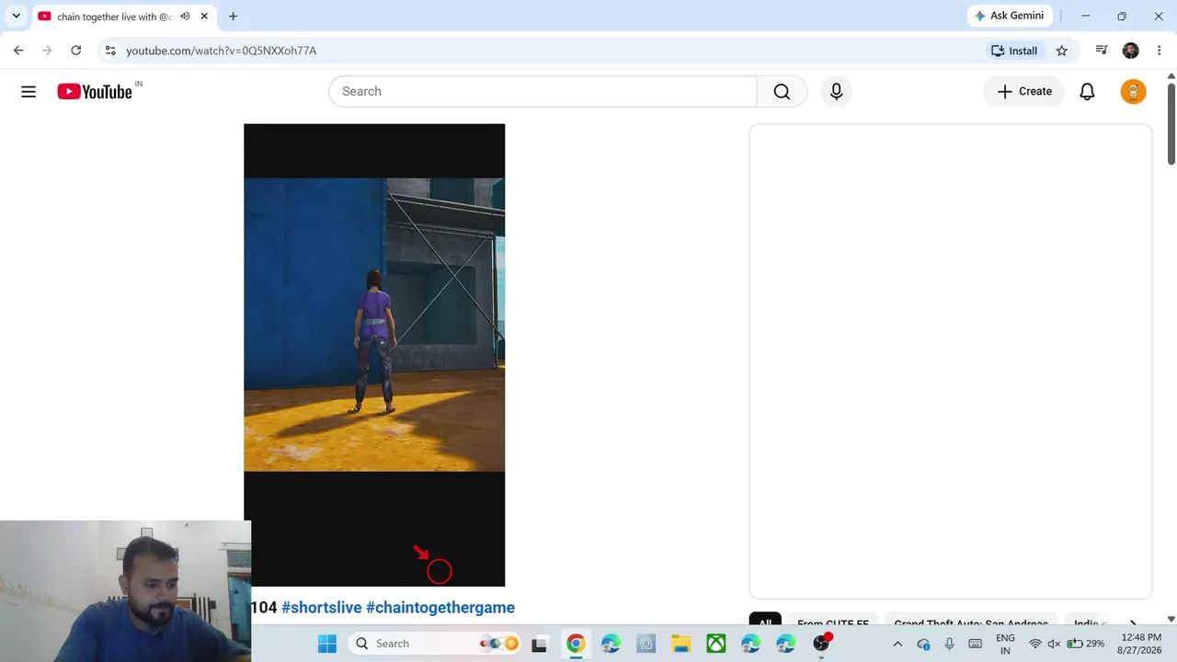Image resolution: width=1177 pixels, height=662 pixels.
Task: Reload the current page
Action: [76, 51]
